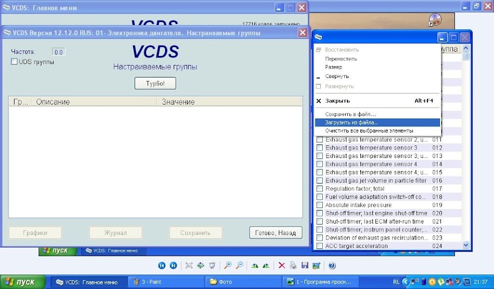The width and height of the screenshot is (494, 289).
Task: Click the uTorrent tray icon
Action: click(441, 282)
